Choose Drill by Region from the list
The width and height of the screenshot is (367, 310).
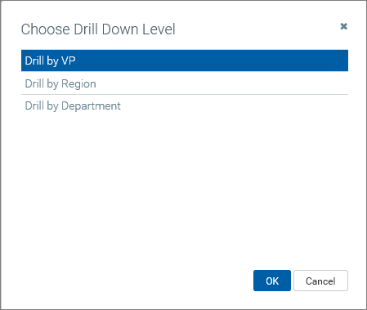pos(185,83)
